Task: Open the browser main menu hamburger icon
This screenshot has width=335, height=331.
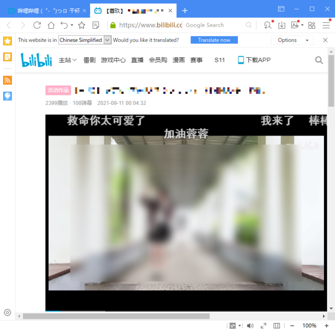Action: click(326, 25)
